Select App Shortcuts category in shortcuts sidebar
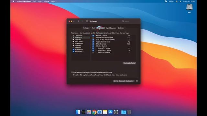 tap(81, 52)
